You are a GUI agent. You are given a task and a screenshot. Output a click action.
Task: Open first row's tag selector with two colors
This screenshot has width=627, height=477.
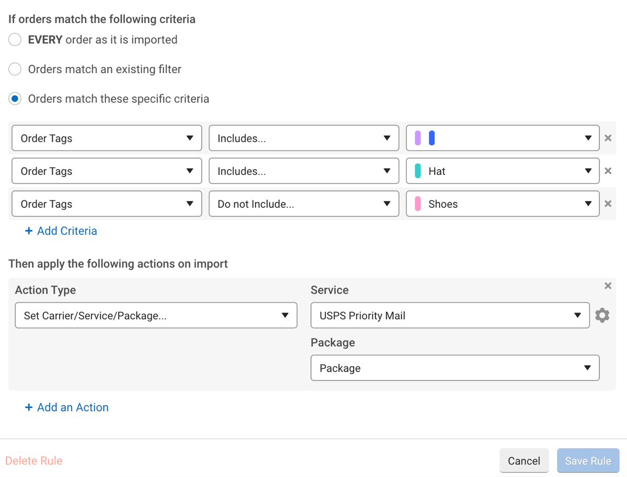[502, 138]
